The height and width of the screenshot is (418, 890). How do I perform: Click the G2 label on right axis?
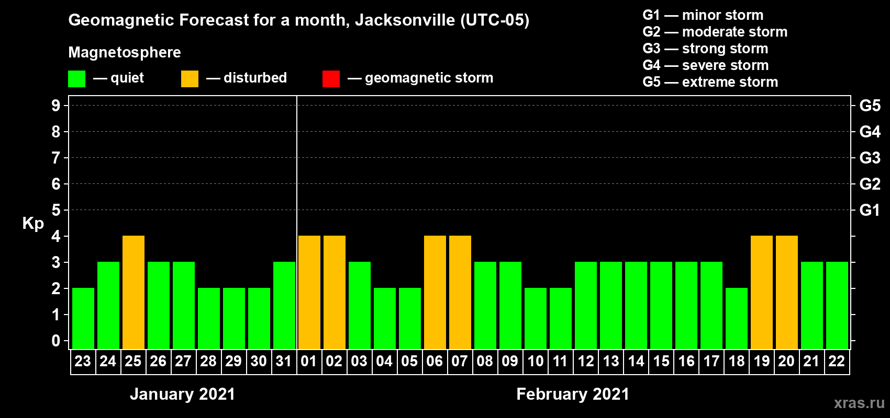870,184
